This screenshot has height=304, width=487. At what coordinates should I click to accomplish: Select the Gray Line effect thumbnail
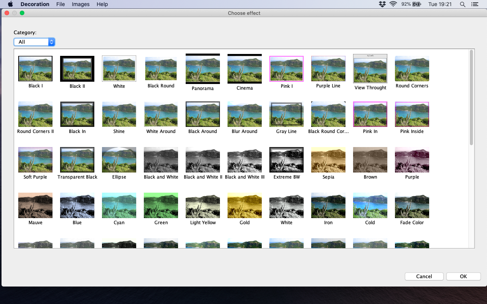(286, 114)
